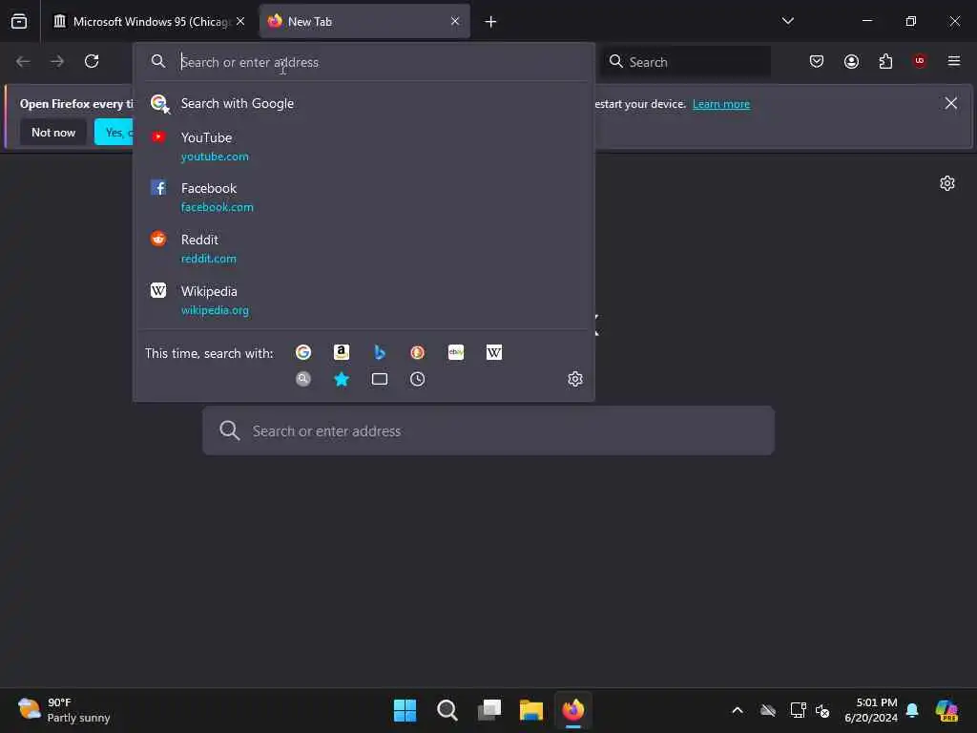Select the Facebook suggestion
The height and width of the screenshot is (733, 977).
[x=364, y=197]
